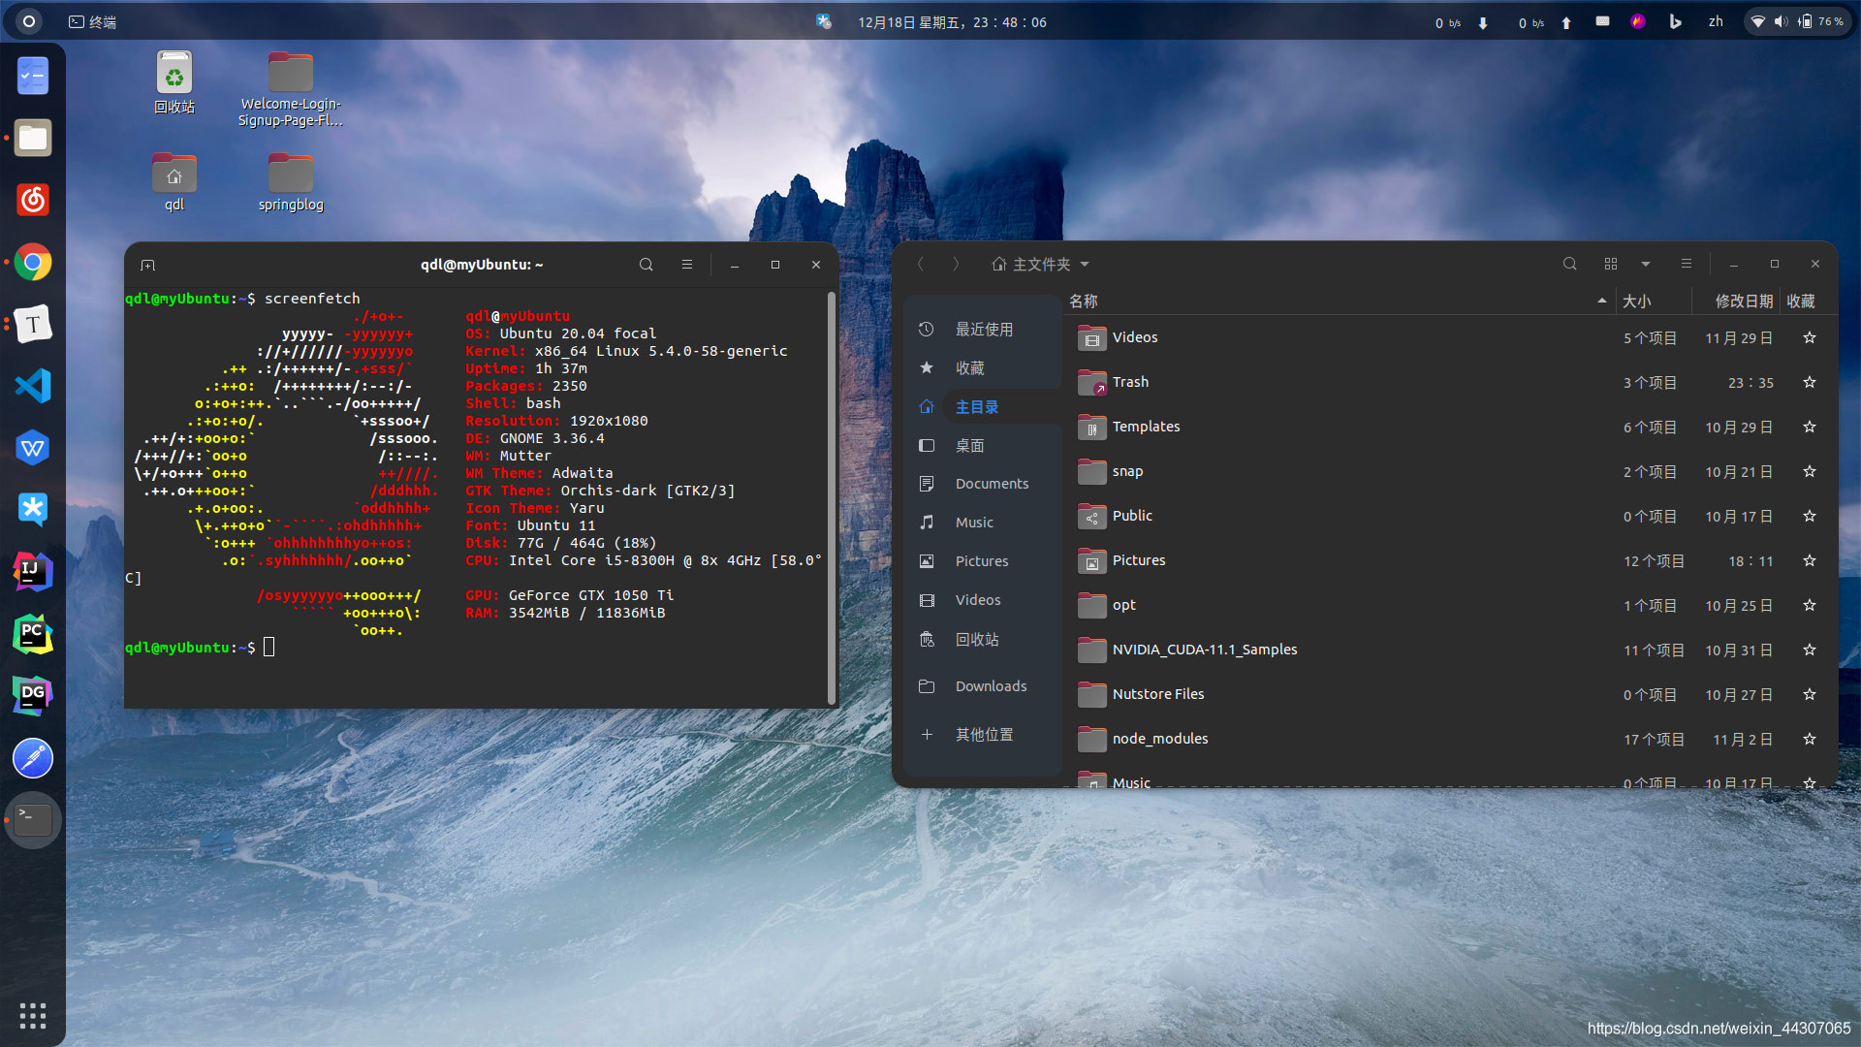Reverse name sort using the column arrow
The height and width of the screenshot is (1047, 1861).
point(1602,301)
